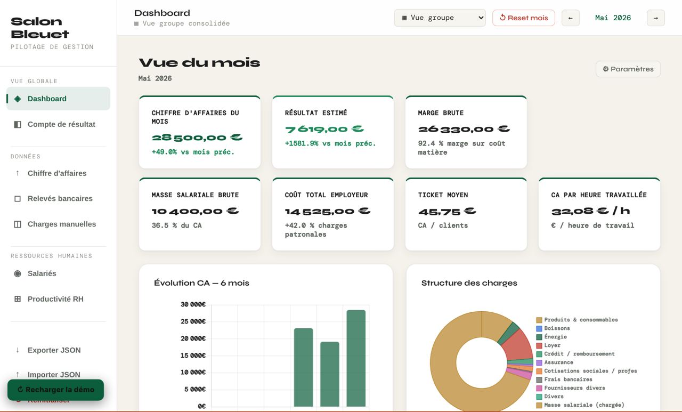Image resolution: width=682 pixels, height=412 pixels.
Task: Go to next month with right arrow
Action: click(x=655, y=18)
